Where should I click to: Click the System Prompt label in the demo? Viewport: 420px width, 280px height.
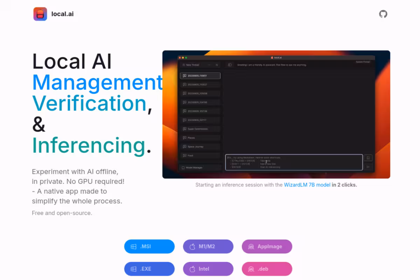pyautogui.click(x=363, y=62)
